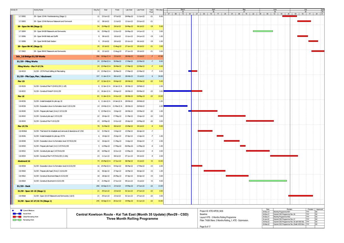The height and width of the screenshot is (243, 344).
Task: Sort by the Activity Name column header
Action: tap(39, 10)
